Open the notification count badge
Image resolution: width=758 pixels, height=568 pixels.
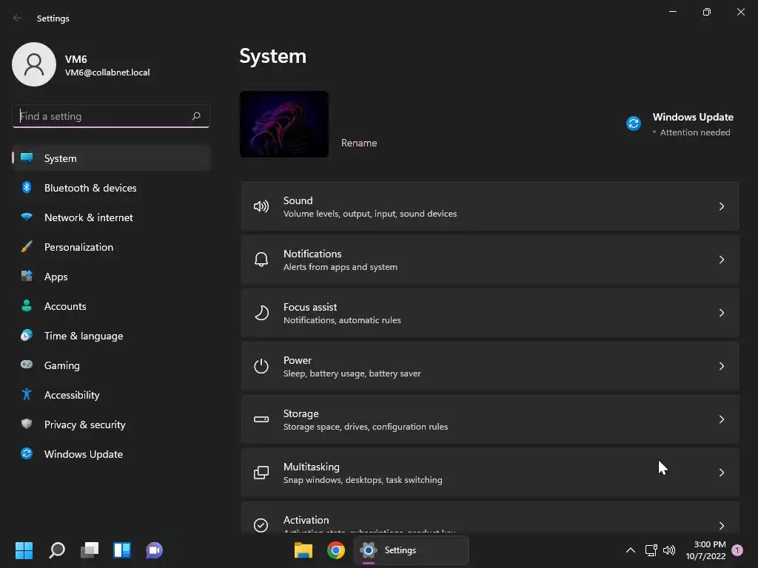pos(737,550)
